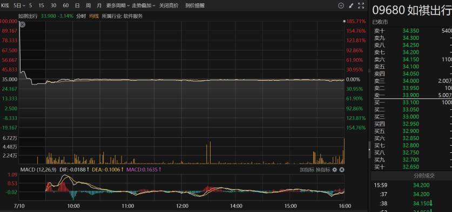
Task: Expand chart to fullscreen view
Action: (x=361, y=5)
